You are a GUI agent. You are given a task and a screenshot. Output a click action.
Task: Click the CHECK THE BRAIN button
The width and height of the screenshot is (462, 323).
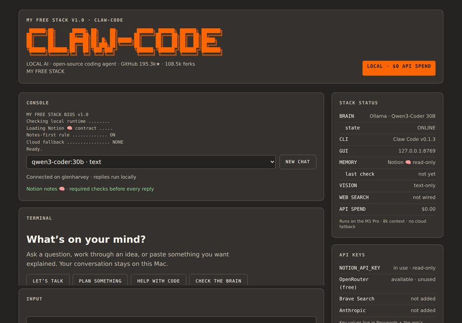218,280
